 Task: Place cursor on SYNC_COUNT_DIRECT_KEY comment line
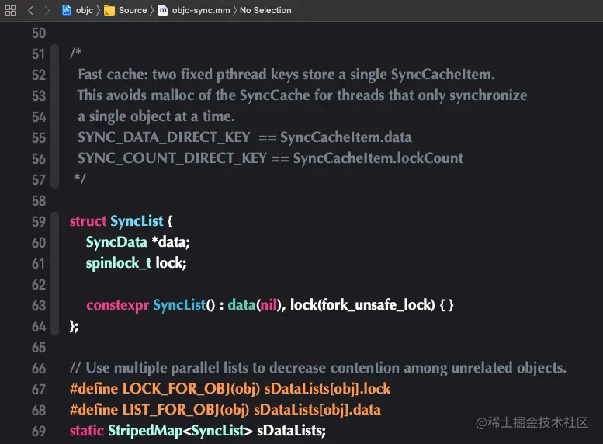[x=270, y=158]
